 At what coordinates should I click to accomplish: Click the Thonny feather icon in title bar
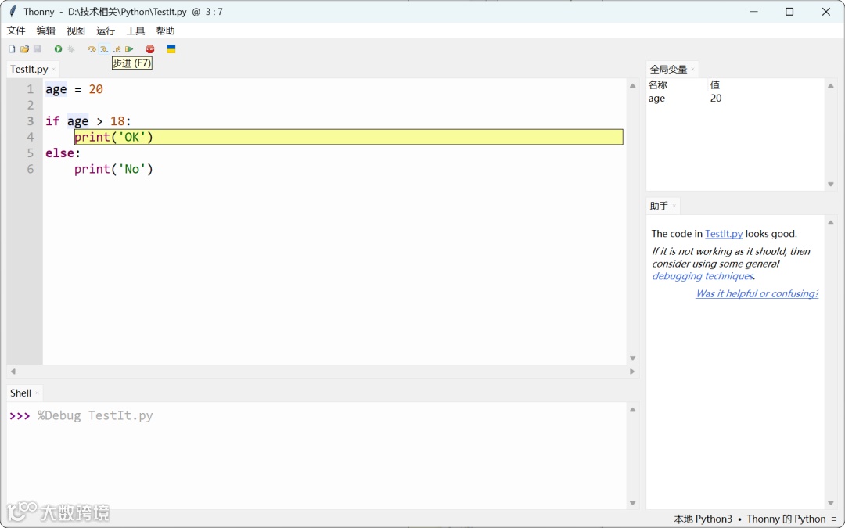[13, 11]
